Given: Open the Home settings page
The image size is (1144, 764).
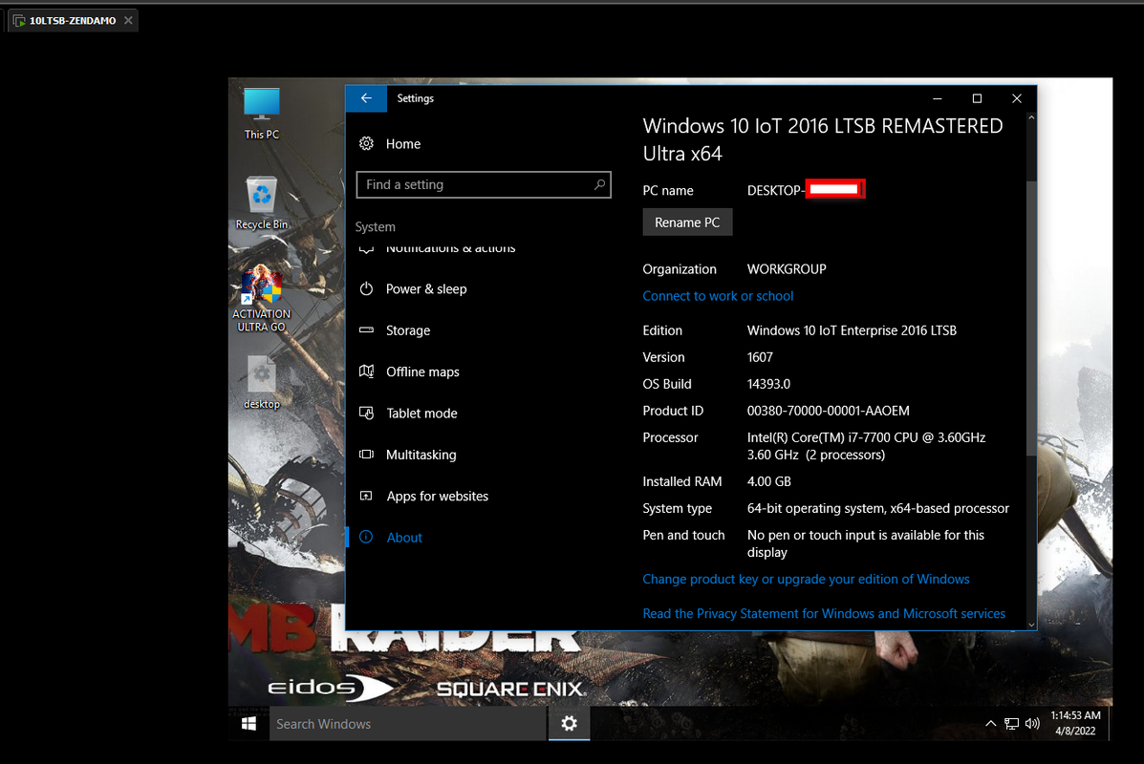Looking at the screenshot, I should 402,143.
